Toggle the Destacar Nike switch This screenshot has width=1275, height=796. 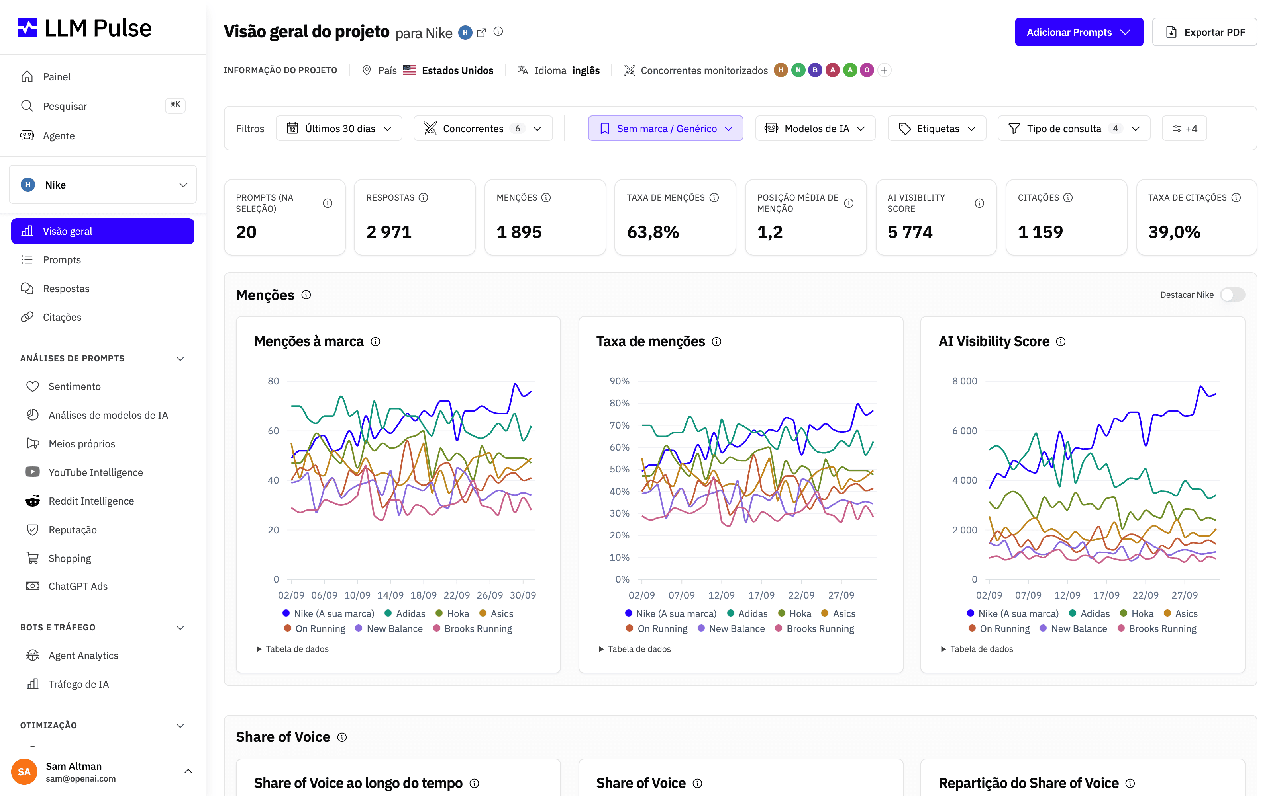[1232, 295]
